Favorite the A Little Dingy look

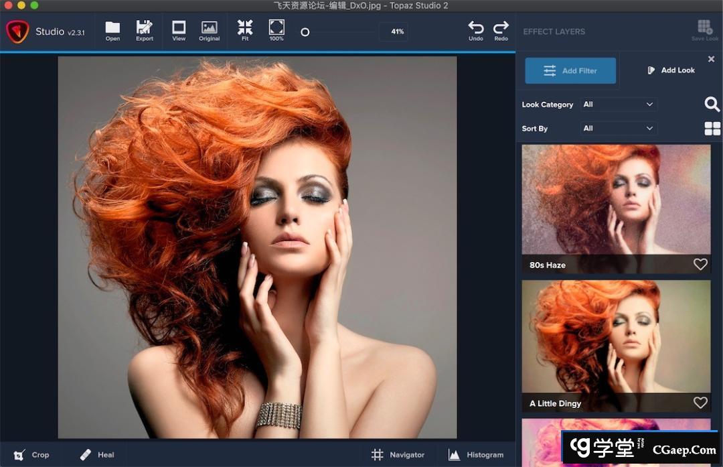tap(700, 403)
